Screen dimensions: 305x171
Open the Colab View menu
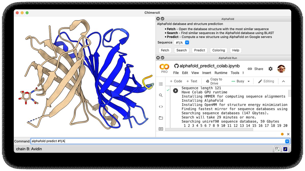click(195, 73)
